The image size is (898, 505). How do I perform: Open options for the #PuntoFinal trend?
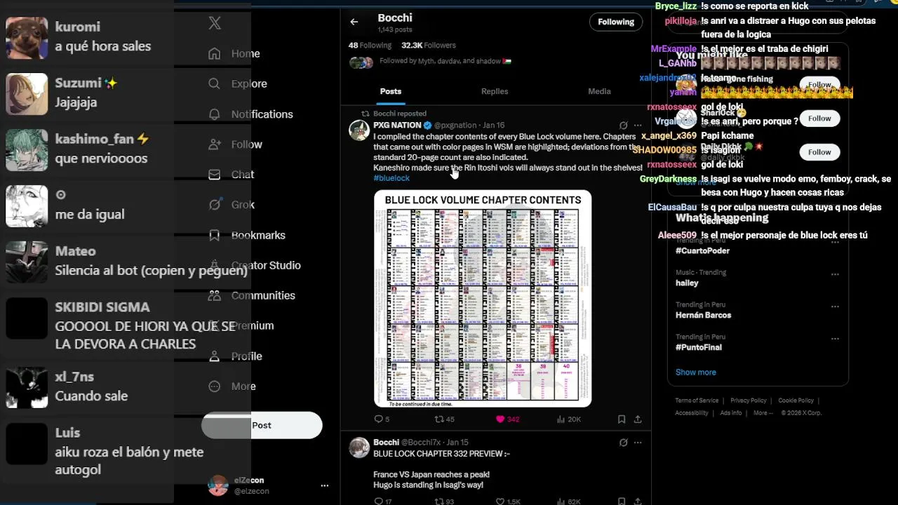point(835,339)
